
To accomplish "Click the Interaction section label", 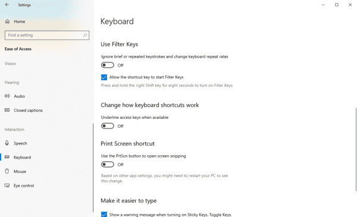I will click(14, 130).
